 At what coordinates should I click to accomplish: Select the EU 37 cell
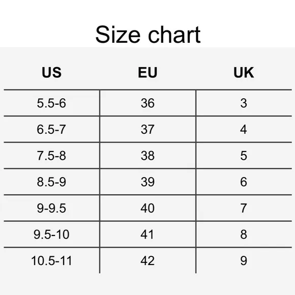[x=147, y=129]
